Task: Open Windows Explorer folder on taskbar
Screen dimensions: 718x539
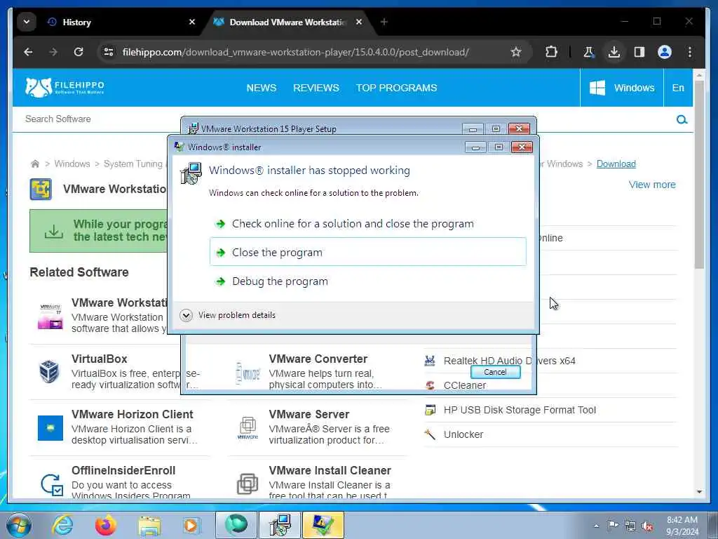Action: 150,525
